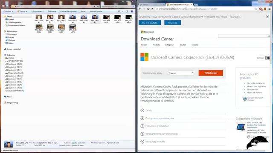Image resolution: width=273 pixels, height=153 pixels.
Task: Open the Explorer help icon
Action: click(132, 11)
